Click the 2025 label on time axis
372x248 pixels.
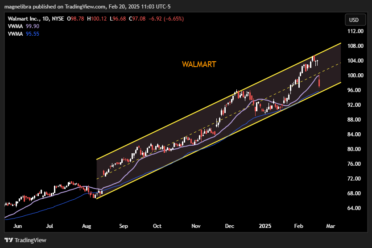(x=265, y=226)
